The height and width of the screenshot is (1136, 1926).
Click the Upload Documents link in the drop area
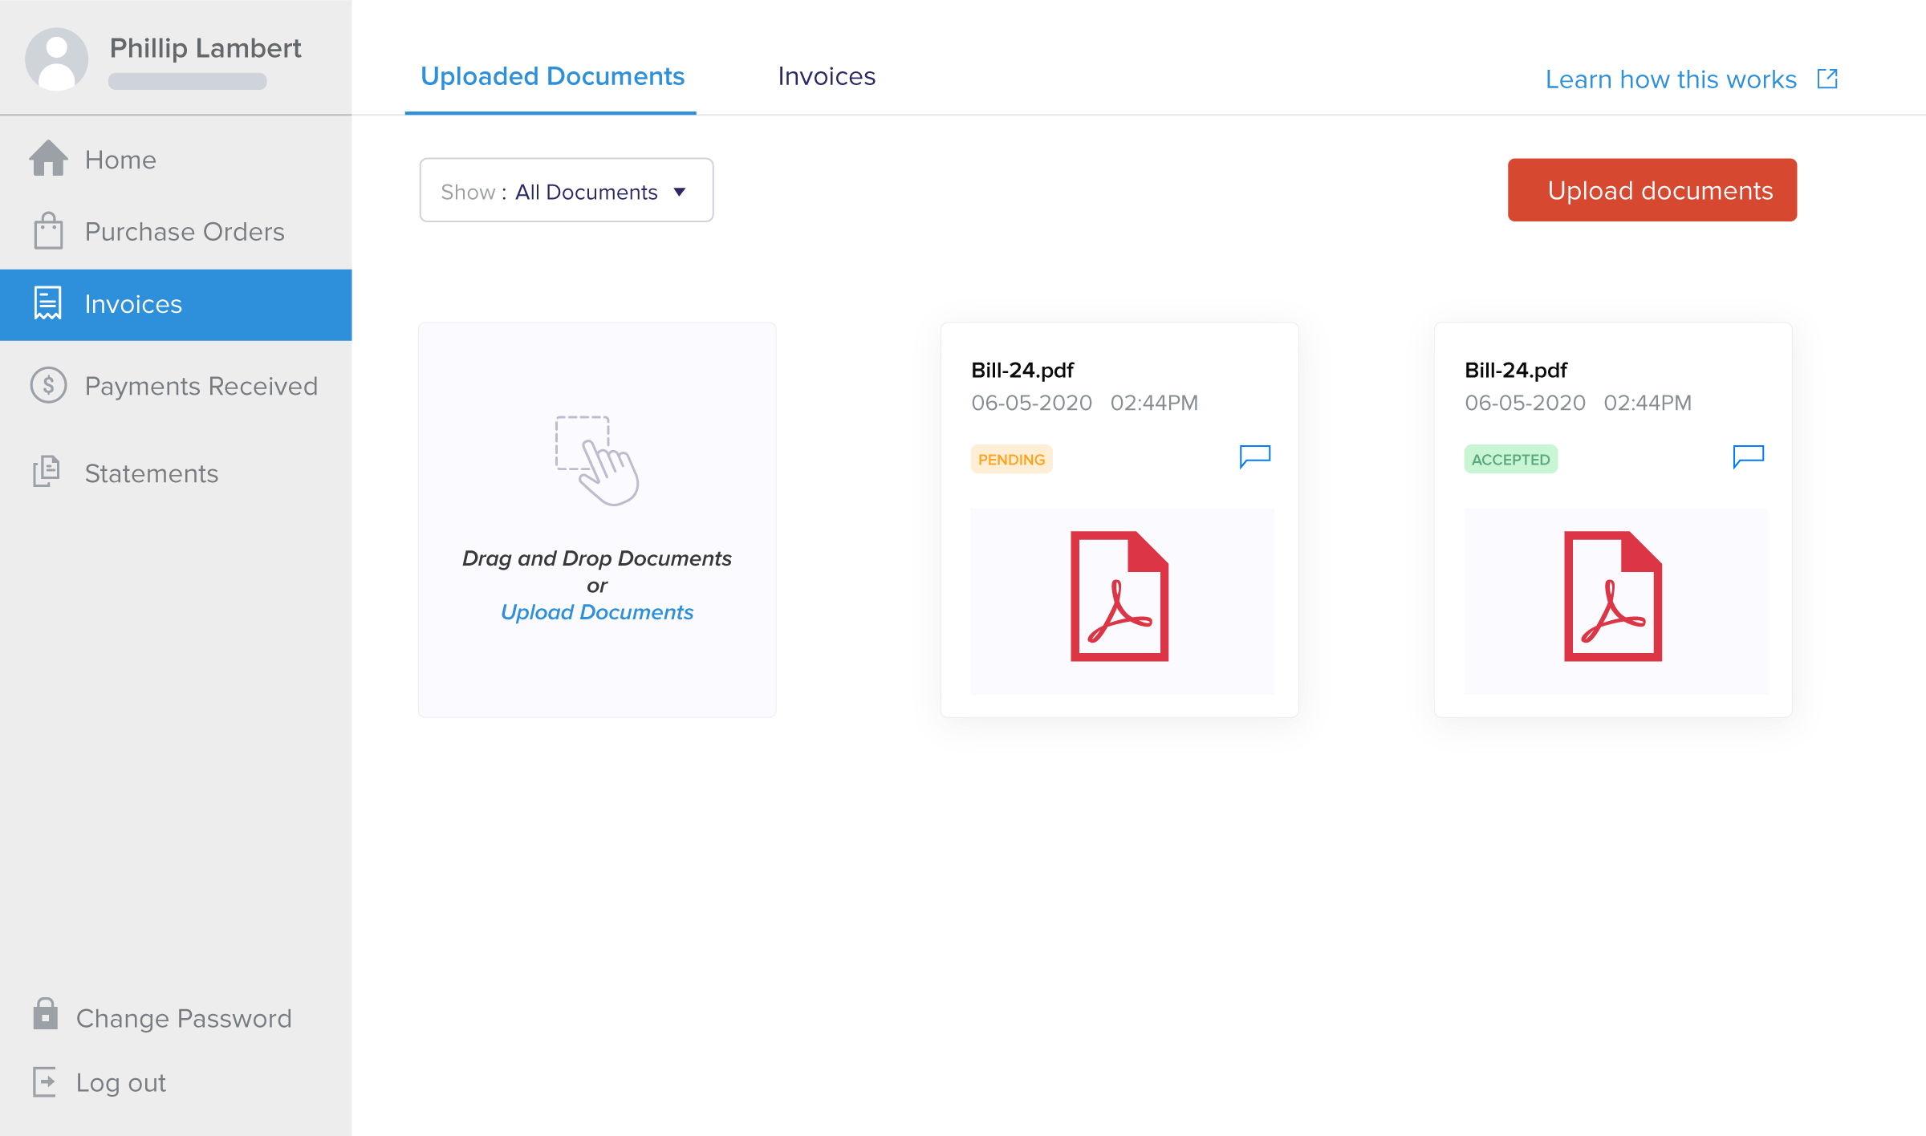tap(596, 612)
